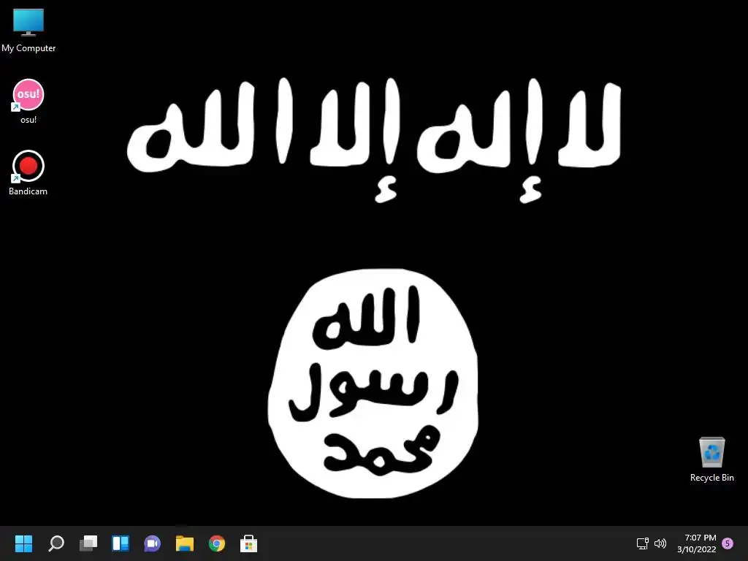Viewport: 748px width, 561px height.
Task: Open taskbar Search magnifier
Action: [x=56, y=543]
